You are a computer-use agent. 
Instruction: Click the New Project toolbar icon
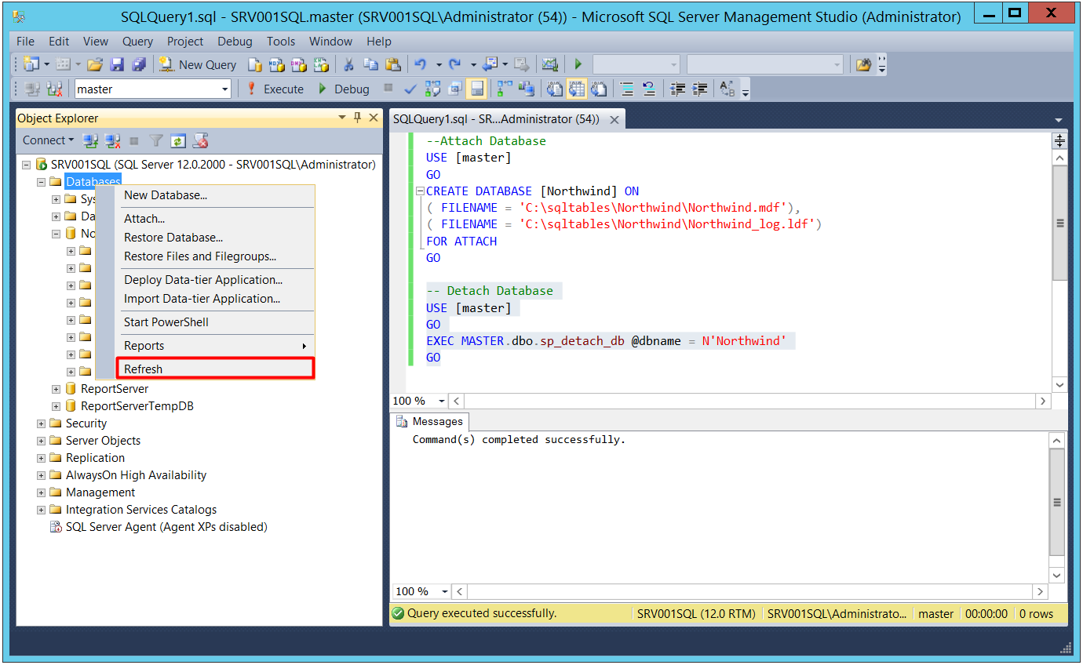pyautogui.click(x=31, y=64)
